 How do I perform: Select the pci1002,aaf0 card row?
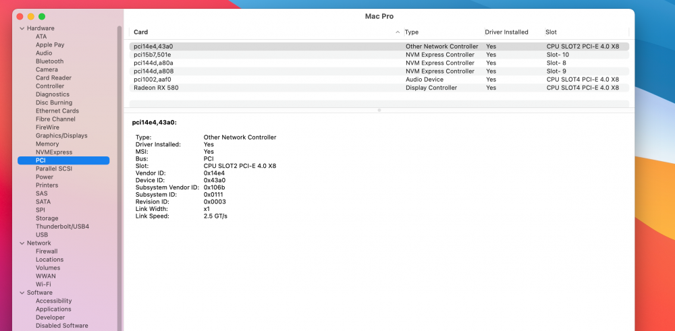[379, 80]
